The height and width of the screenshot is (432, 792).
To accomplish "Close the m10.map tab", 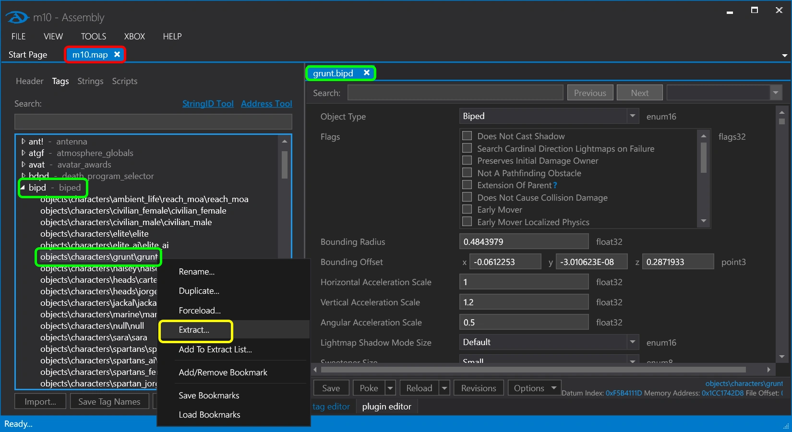I will click(x=117, y=55).
